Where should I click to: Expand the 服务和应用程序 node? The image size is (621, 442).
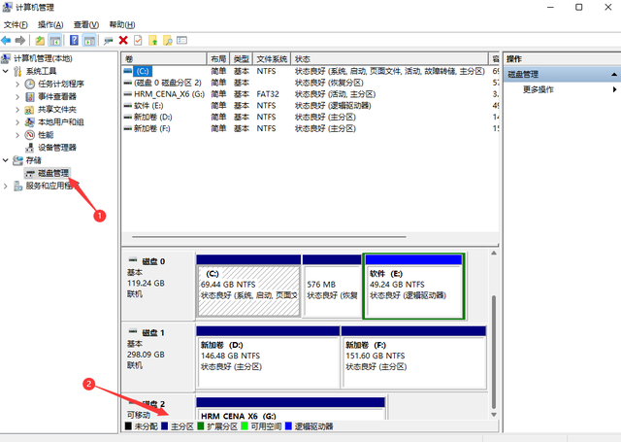tap(6, 186)
